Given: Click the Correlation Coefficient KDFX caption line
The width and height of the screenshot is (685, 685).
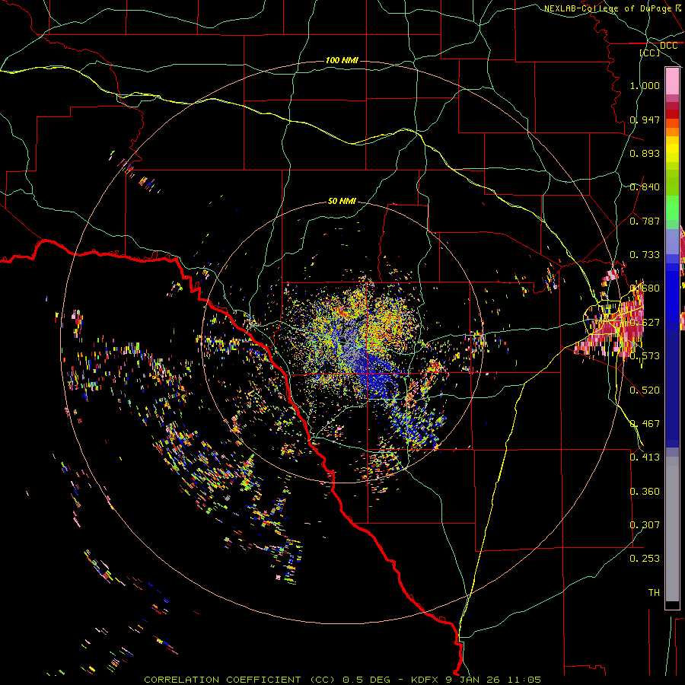Looking at the screenshot, I should [x=342, y=680].
